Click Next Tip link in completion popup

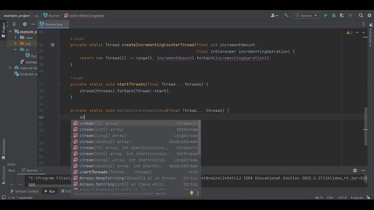pos(160,194)
